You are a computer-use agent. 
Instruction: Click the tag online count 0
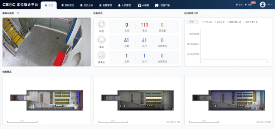coord(127,25)
